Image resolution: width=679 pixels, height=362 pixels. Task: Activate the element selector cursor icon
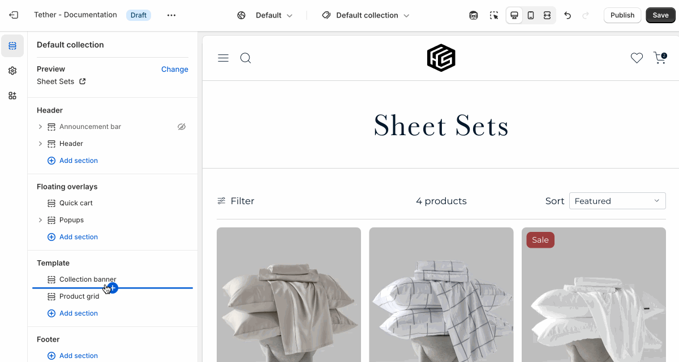coord(494,15)
